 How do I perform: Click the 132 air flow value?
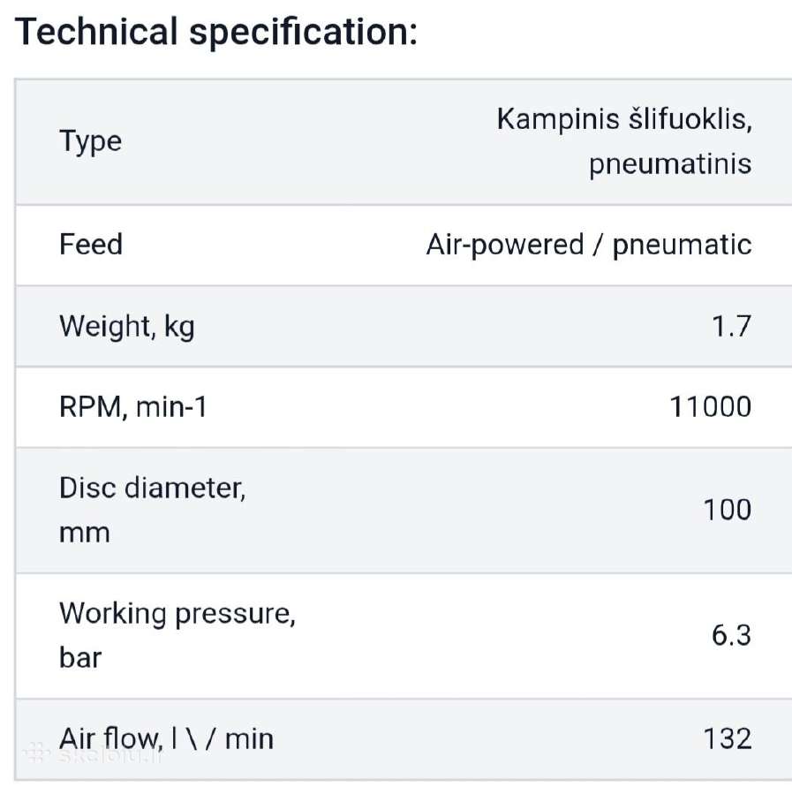pos(728,739)
